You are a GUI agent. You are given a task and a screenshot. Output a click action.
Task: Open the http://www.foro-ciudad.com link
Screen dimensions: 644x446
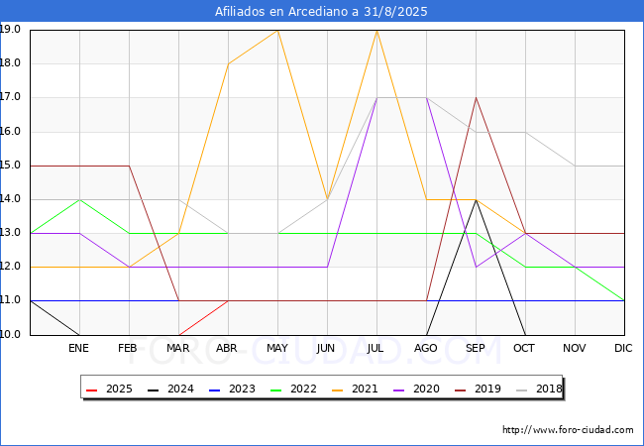[568, 430]
